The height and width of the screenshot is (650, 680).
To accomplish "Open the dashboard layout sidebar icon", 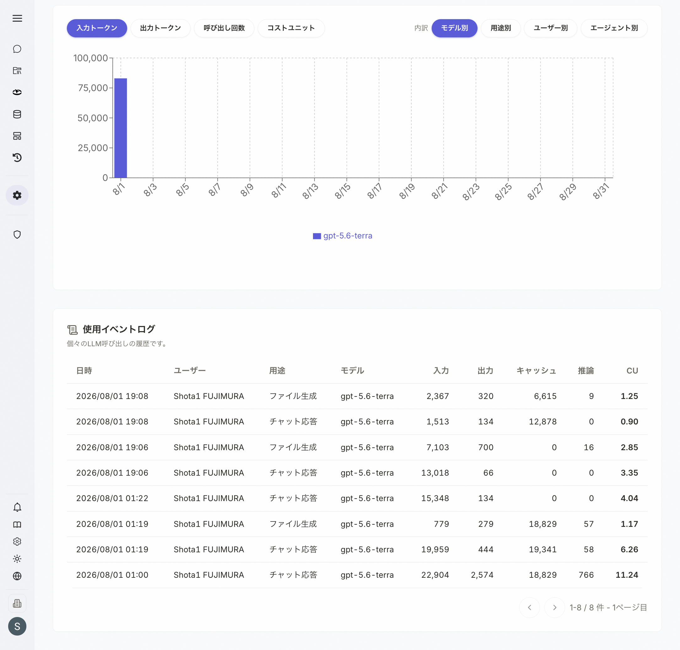I will point(17,136).
